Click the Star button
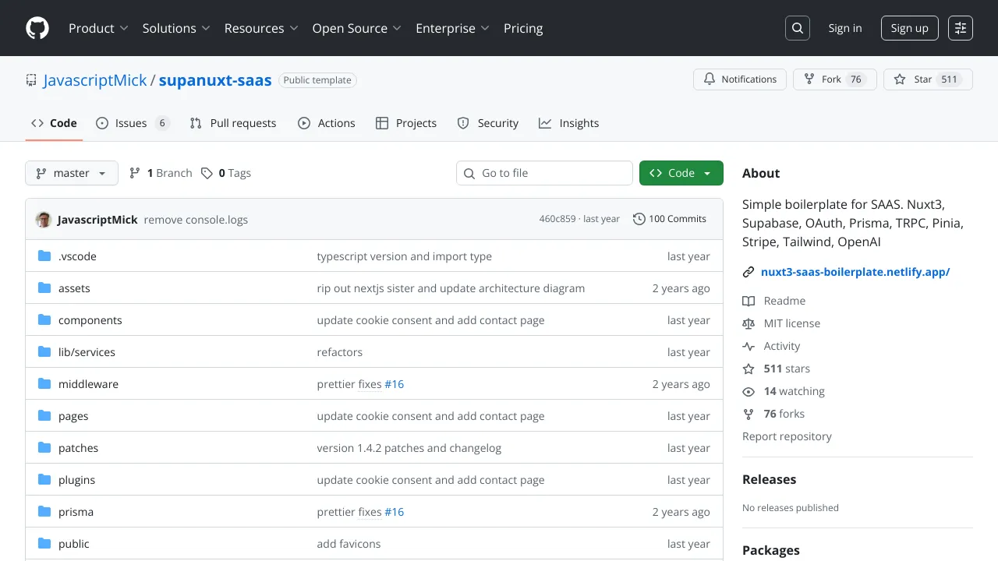 928,79
